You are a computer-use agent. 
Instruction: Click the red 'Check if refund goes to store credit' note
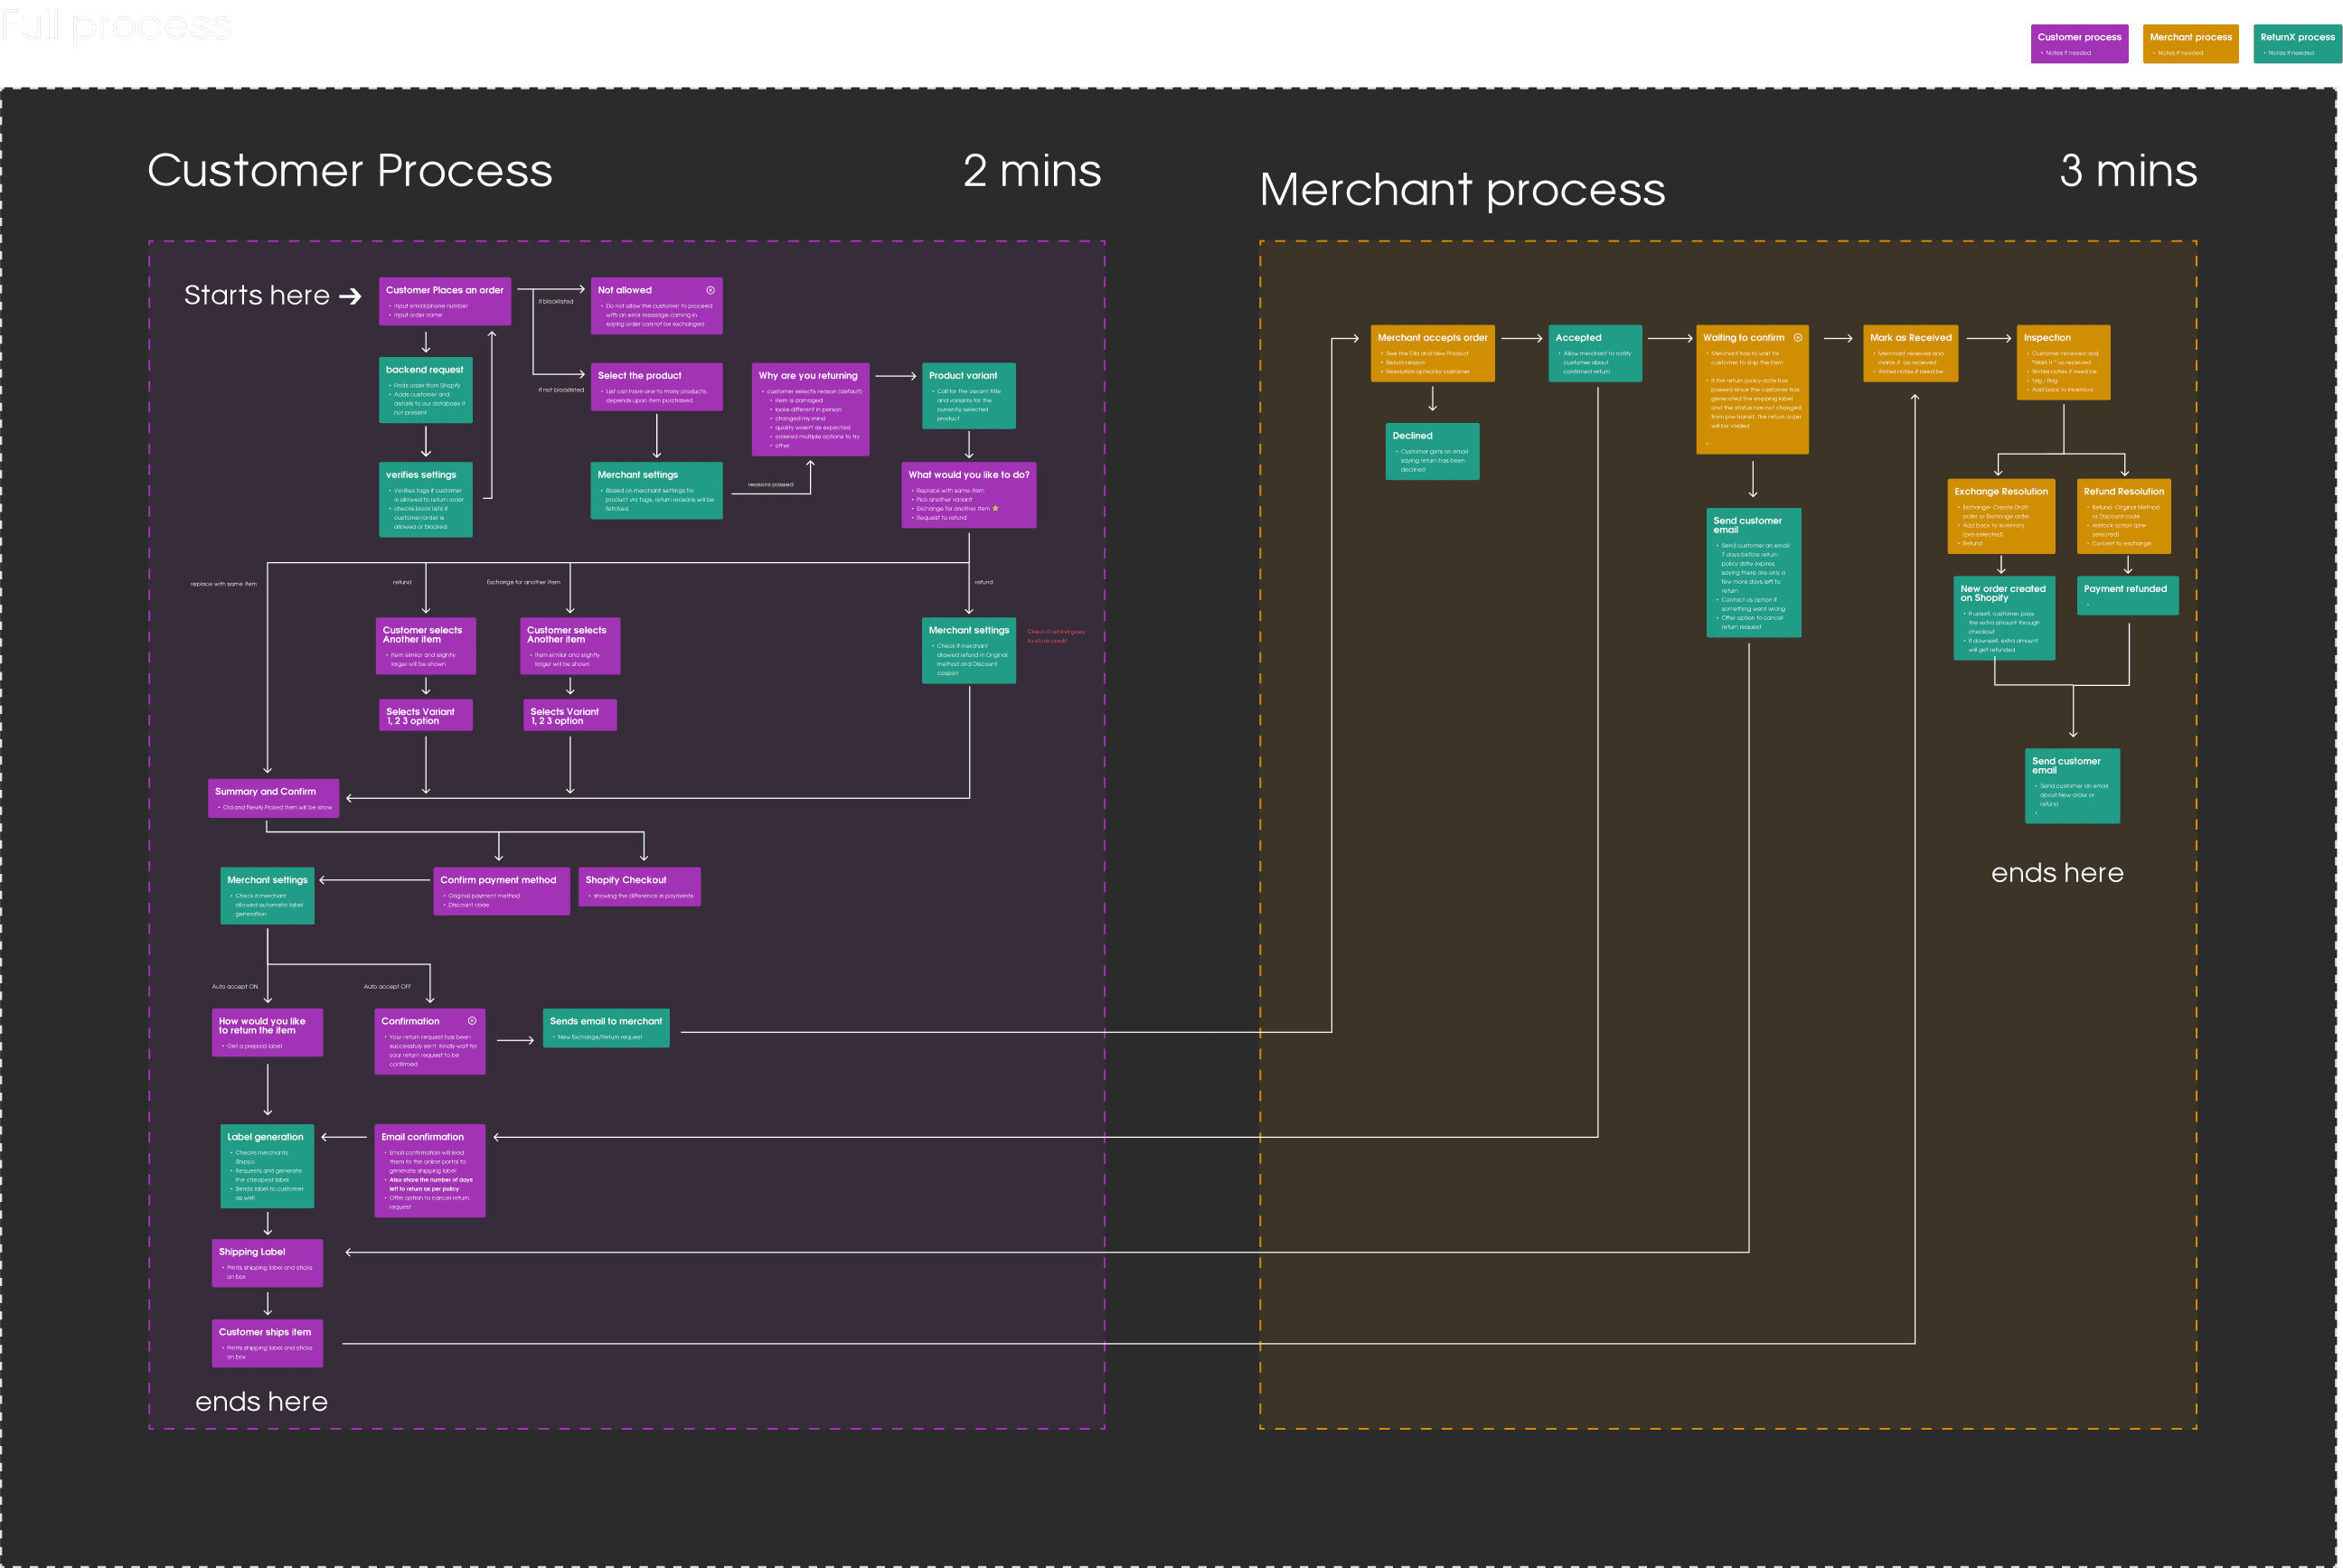pyautogui.click(x=1055, y=636)
